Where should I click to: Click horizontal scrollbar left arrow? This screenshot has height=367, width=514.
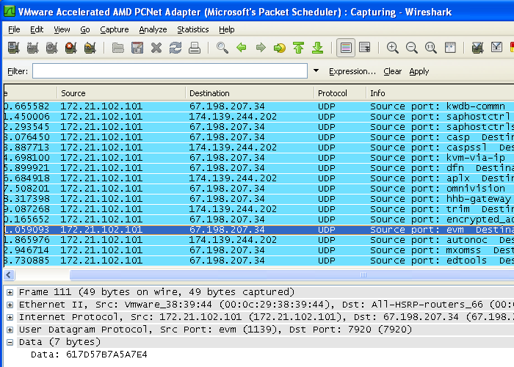point(9,275)
